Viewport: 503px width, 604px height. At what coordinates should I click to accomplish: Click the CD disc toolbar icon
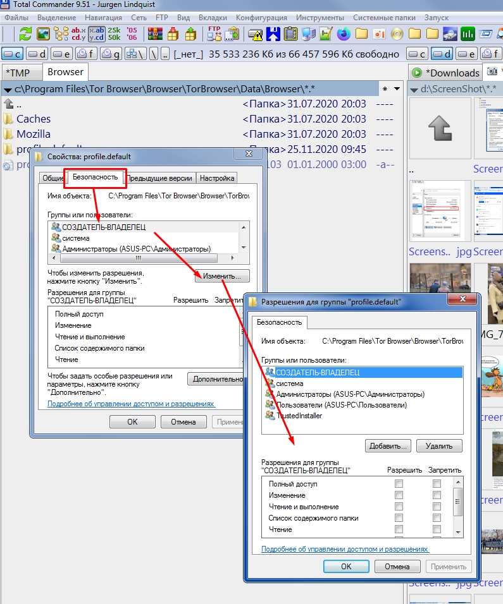point(397,34)
